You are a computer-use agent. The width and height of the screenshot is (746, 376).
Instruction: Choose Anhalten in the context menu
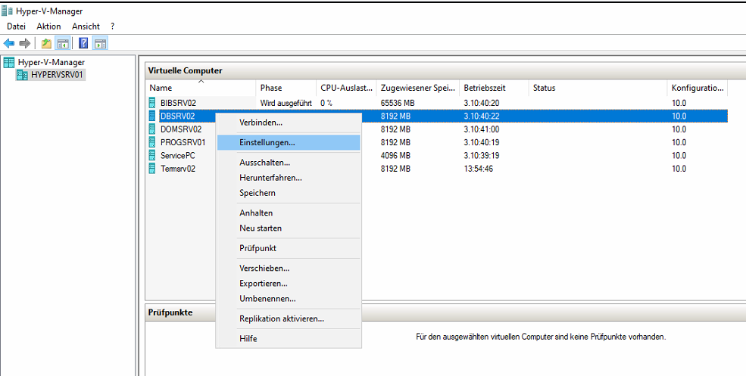pos(289,213)
